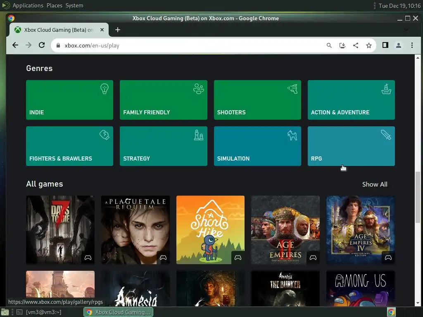Open game with candle-holding woman artwork
Viewport: 423px width, 317px height.
210,289
